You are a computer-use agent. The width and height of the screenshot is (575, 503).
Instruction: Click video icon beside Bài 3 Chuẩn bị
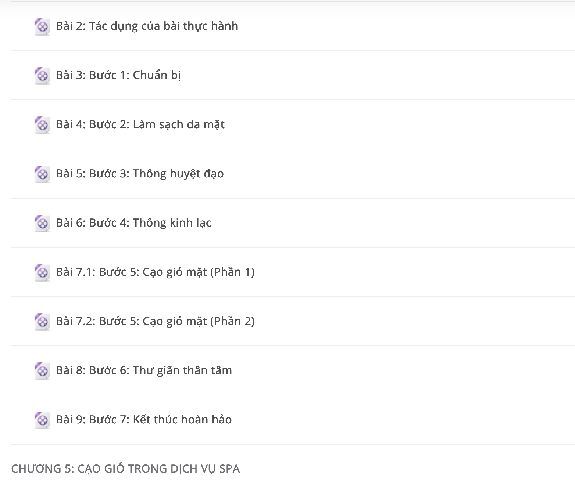[x=42, y=76]
